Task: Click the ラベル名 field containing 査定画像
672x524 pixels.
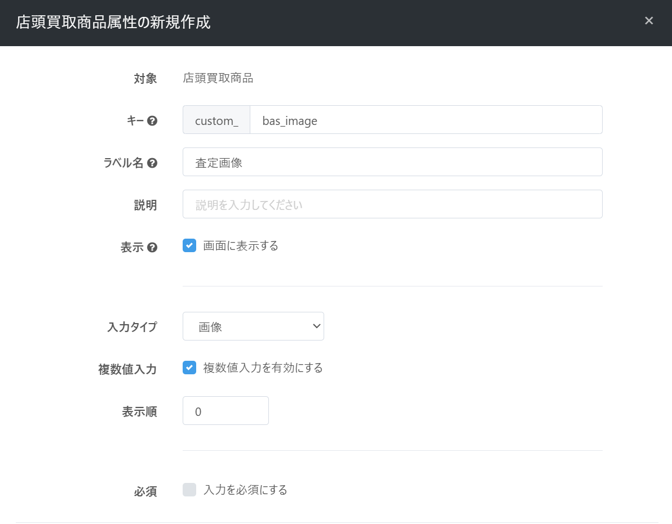Action: coord(392,162)
